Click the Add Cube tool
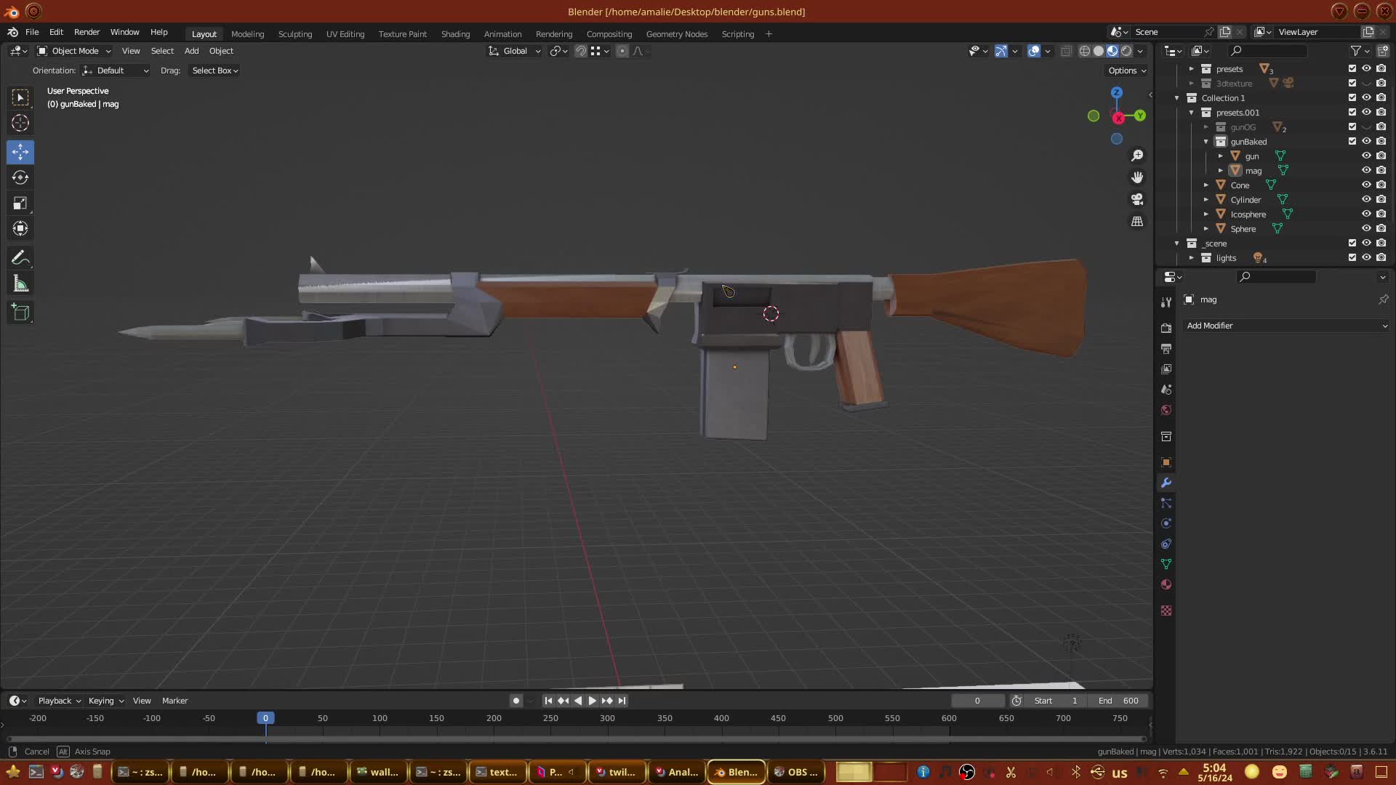The width and height of the screenshot is (1396, 785). tap(20, 313)
